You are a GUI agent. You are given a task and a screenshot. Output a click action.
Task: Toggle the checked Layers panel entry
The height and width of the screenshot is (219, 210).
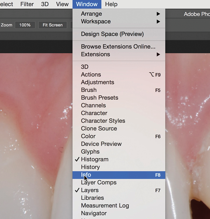click(x=90, y=190)
